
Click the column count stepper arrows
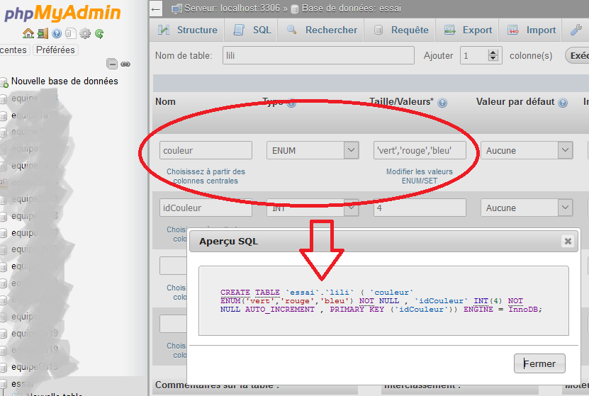pos(493,56)
